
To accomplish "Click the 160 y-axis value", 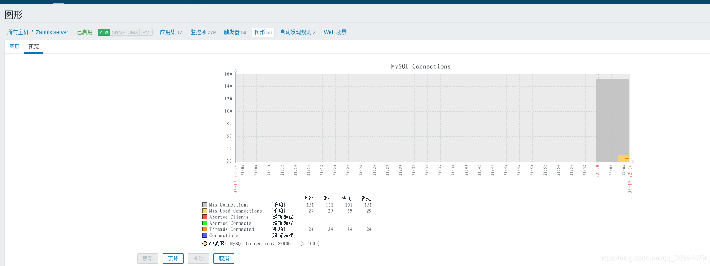I will pos(228,74).
